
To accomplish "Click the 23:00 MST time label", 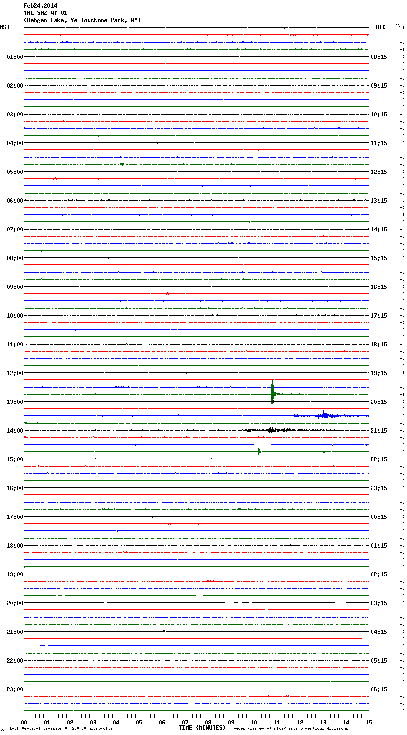I will tap(14, 689).
